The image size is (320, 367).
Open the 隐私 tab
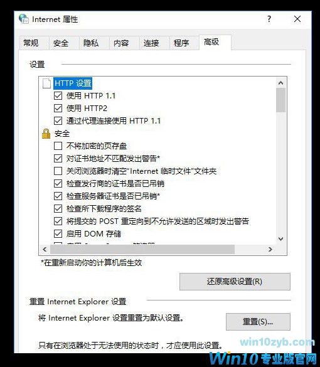[91, 43]
